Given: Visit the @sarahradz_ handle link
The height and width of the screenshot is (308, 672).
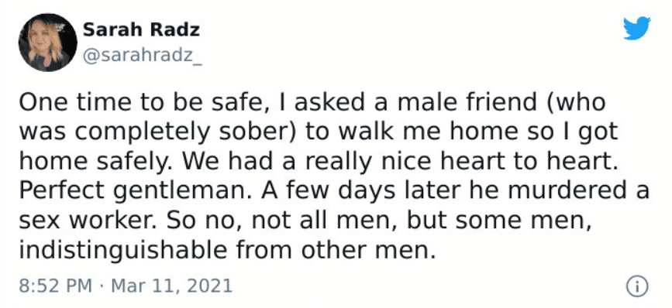Looking at the screenshot, I should click(142, 56).
